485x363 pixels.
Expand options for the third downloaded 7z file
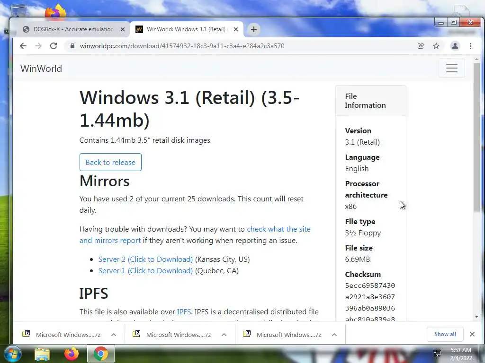334,335
